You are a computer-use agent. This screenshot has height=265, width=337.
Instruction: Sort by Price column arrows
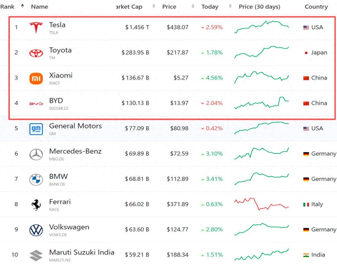pyautogui.click(x=193, y=6)
